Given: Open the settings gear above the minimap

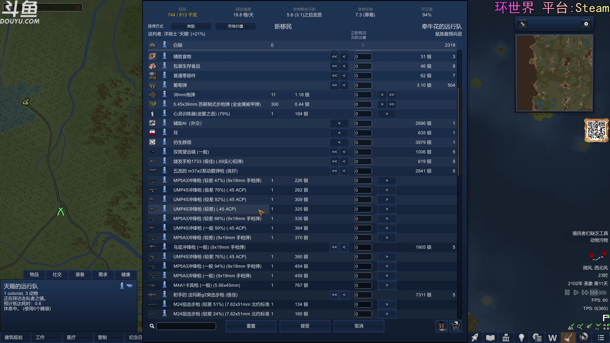Looking at the screenshot, I should click(586, 24).
